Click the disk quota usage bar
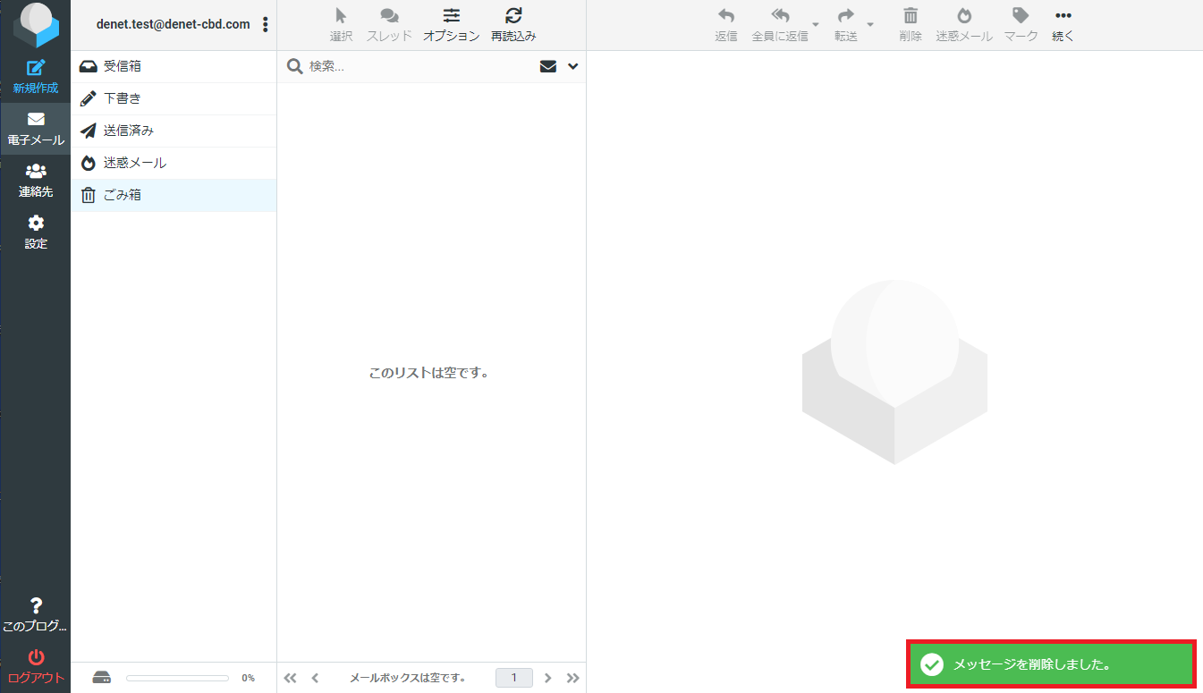 (x=177, y=678)
